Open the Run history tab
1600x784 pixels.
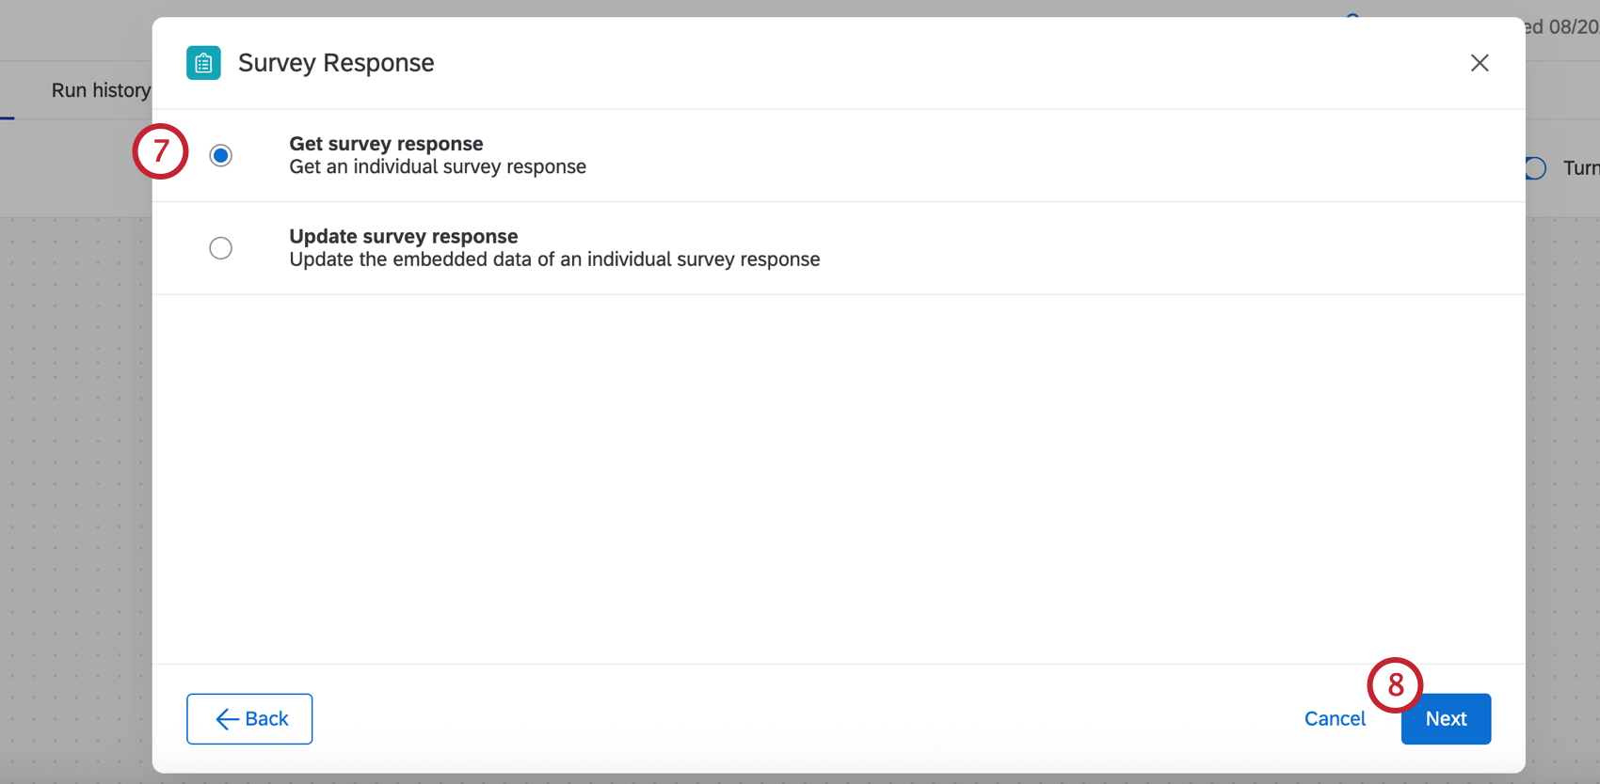[101, 90]
